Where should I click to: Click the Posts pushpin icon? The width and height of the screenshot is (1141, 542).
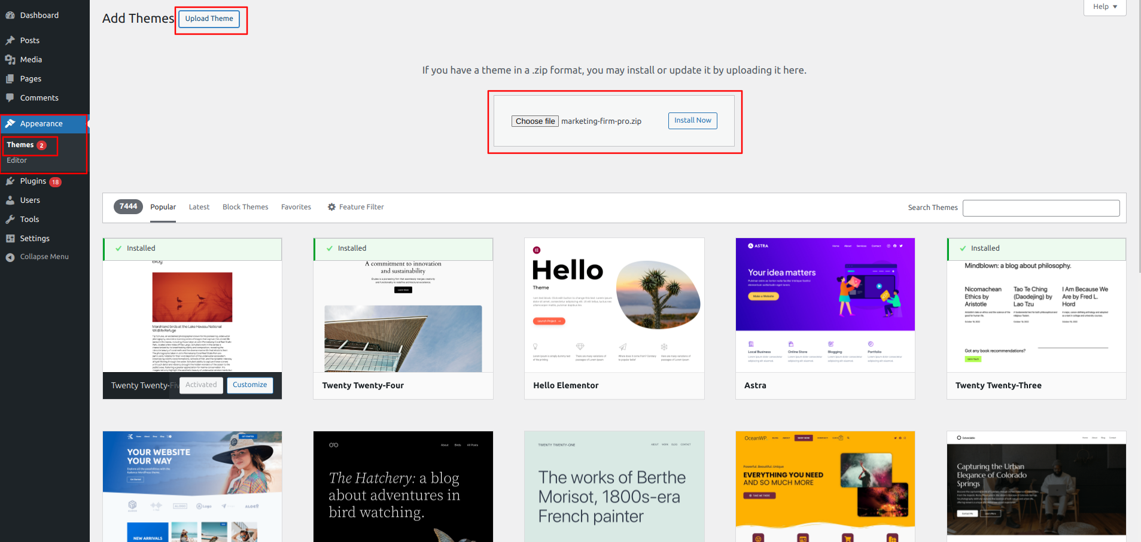[x=10, y=41]
